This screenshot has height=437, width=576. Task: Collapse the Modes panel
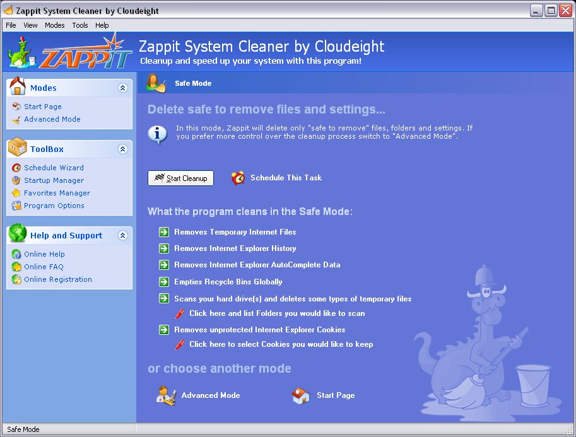123,88
